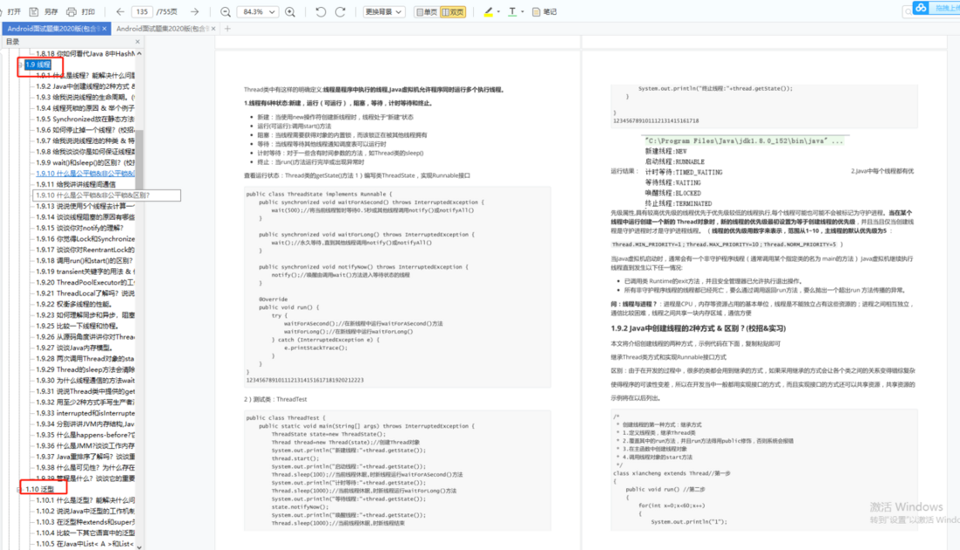Close the first Android面试题集2020版 tab
The image size is (960, 550).
pyautogui.click(x=105, y=29)
